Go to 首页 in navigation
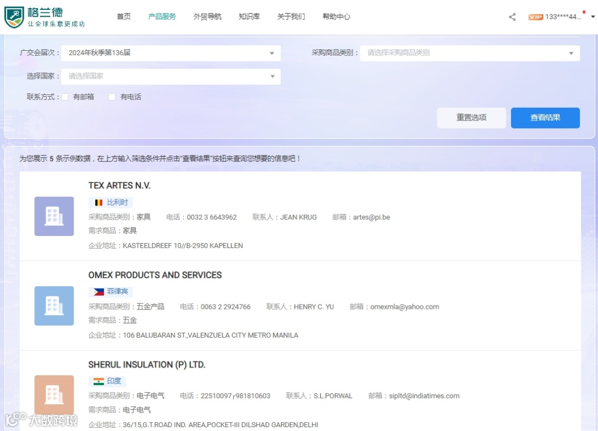Image resolution: width=598 pixels, height=431 pixels. tap(123, 17)
